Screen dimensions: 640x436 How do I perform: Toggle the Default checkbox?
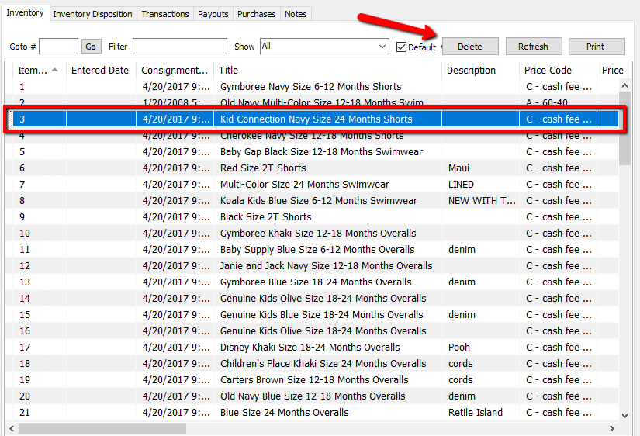[401, 47]
